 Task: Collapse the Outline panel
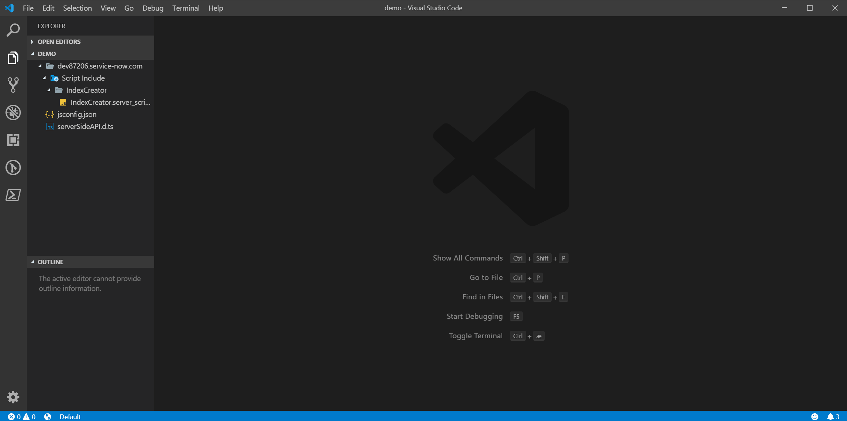[x=51, y=262]
